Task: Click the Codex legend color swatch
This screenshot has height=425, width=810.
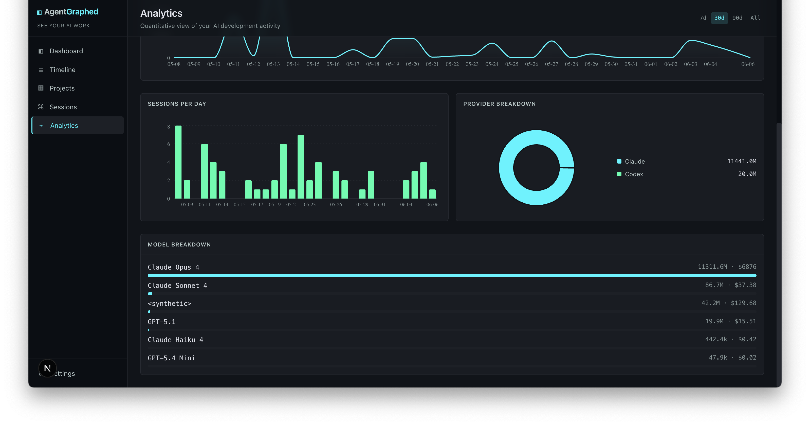Action: point(619,174)
